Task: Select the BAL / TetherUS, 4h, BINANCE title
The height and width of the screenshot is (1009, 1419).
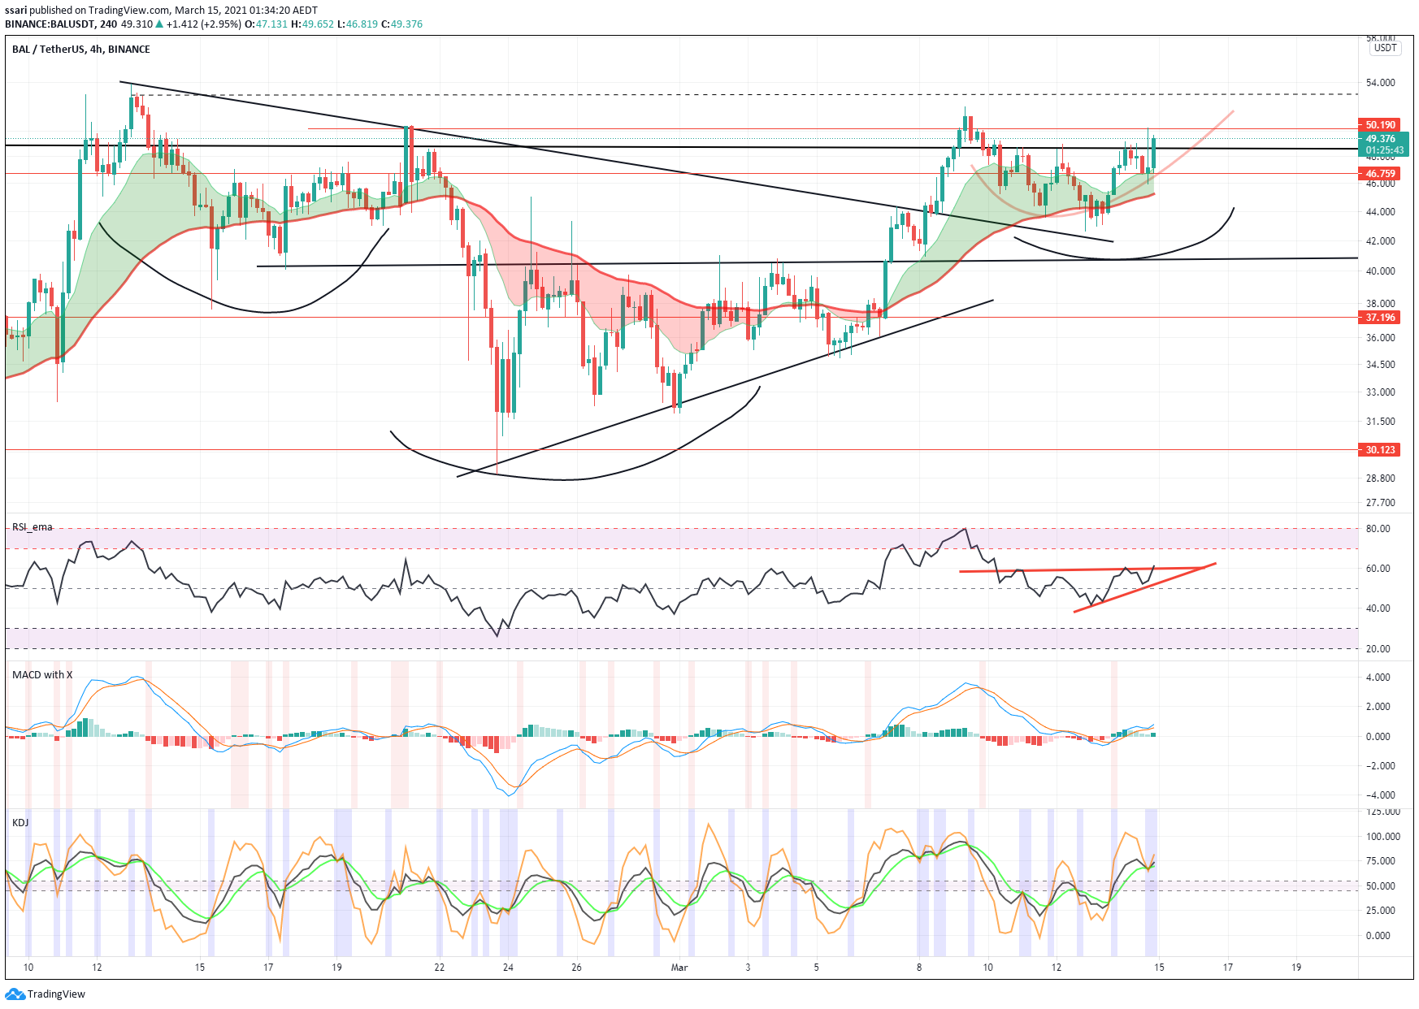Action: 81,50
